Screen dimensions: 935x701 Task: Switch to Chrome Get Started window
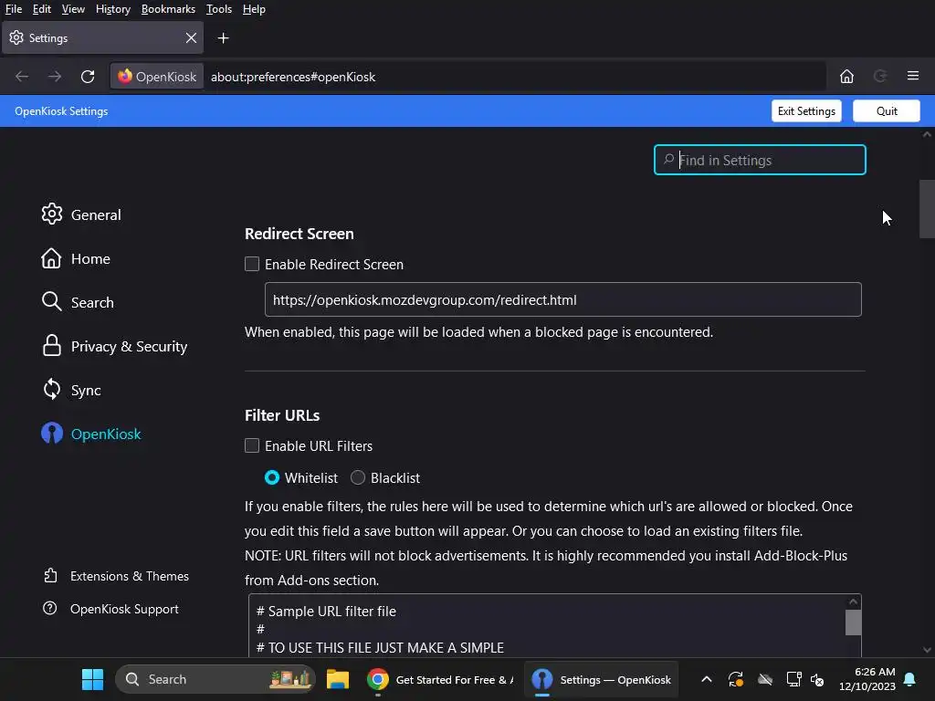tap(440, 679)
